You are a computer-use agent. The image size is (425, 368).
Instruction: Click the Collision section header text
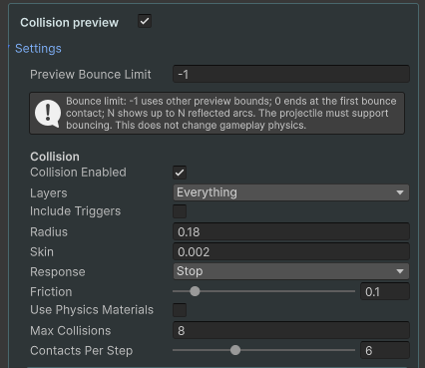click(55, 157)
